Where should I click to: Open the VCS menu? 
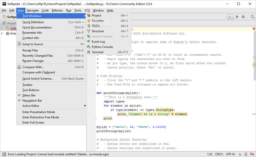[x=87, y=10]
